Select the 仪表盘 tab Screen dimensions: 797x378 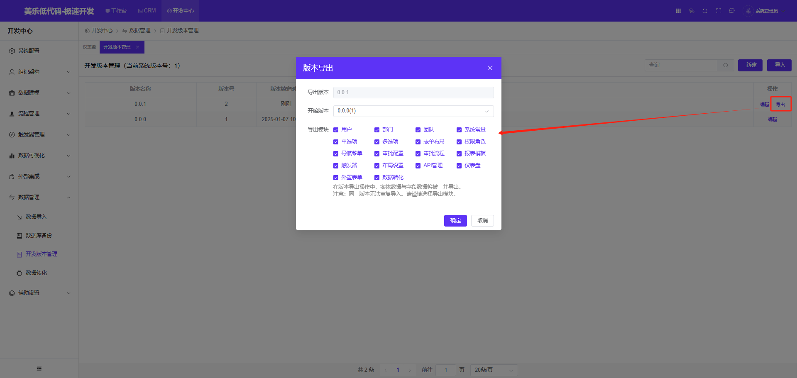point(89,47)
